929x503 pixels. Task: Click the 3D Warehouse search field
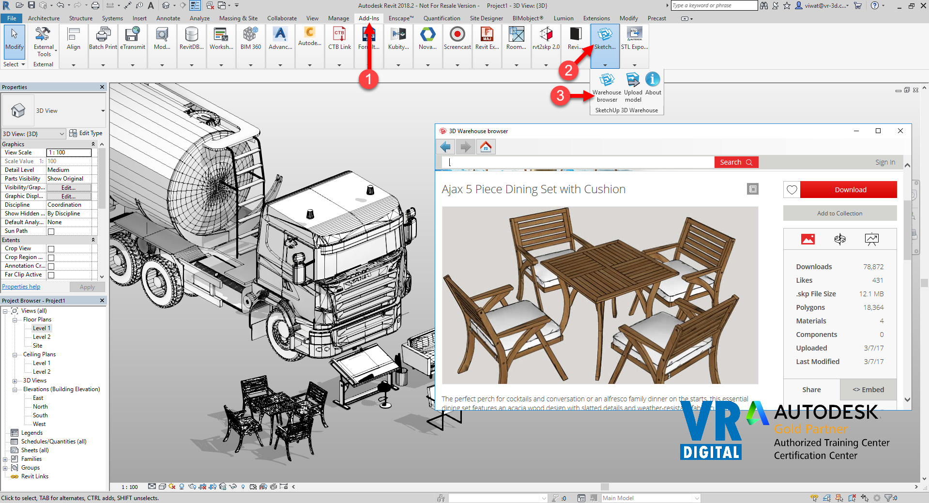click(578, 162)
